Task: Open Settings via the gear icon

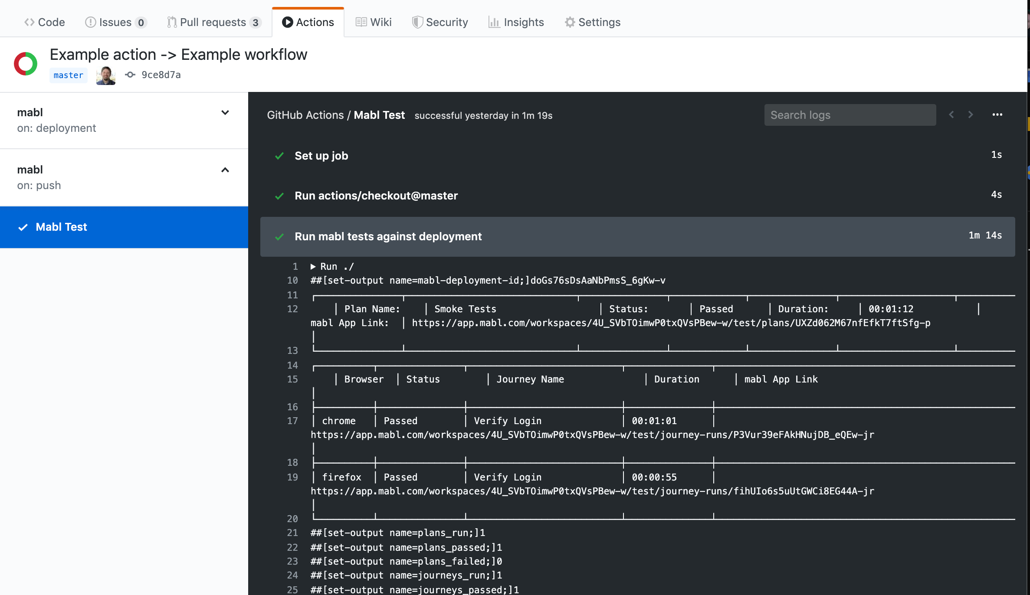Action: (x=570, y=22)
